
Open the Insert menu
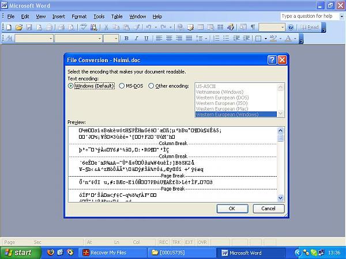(59, 17)
